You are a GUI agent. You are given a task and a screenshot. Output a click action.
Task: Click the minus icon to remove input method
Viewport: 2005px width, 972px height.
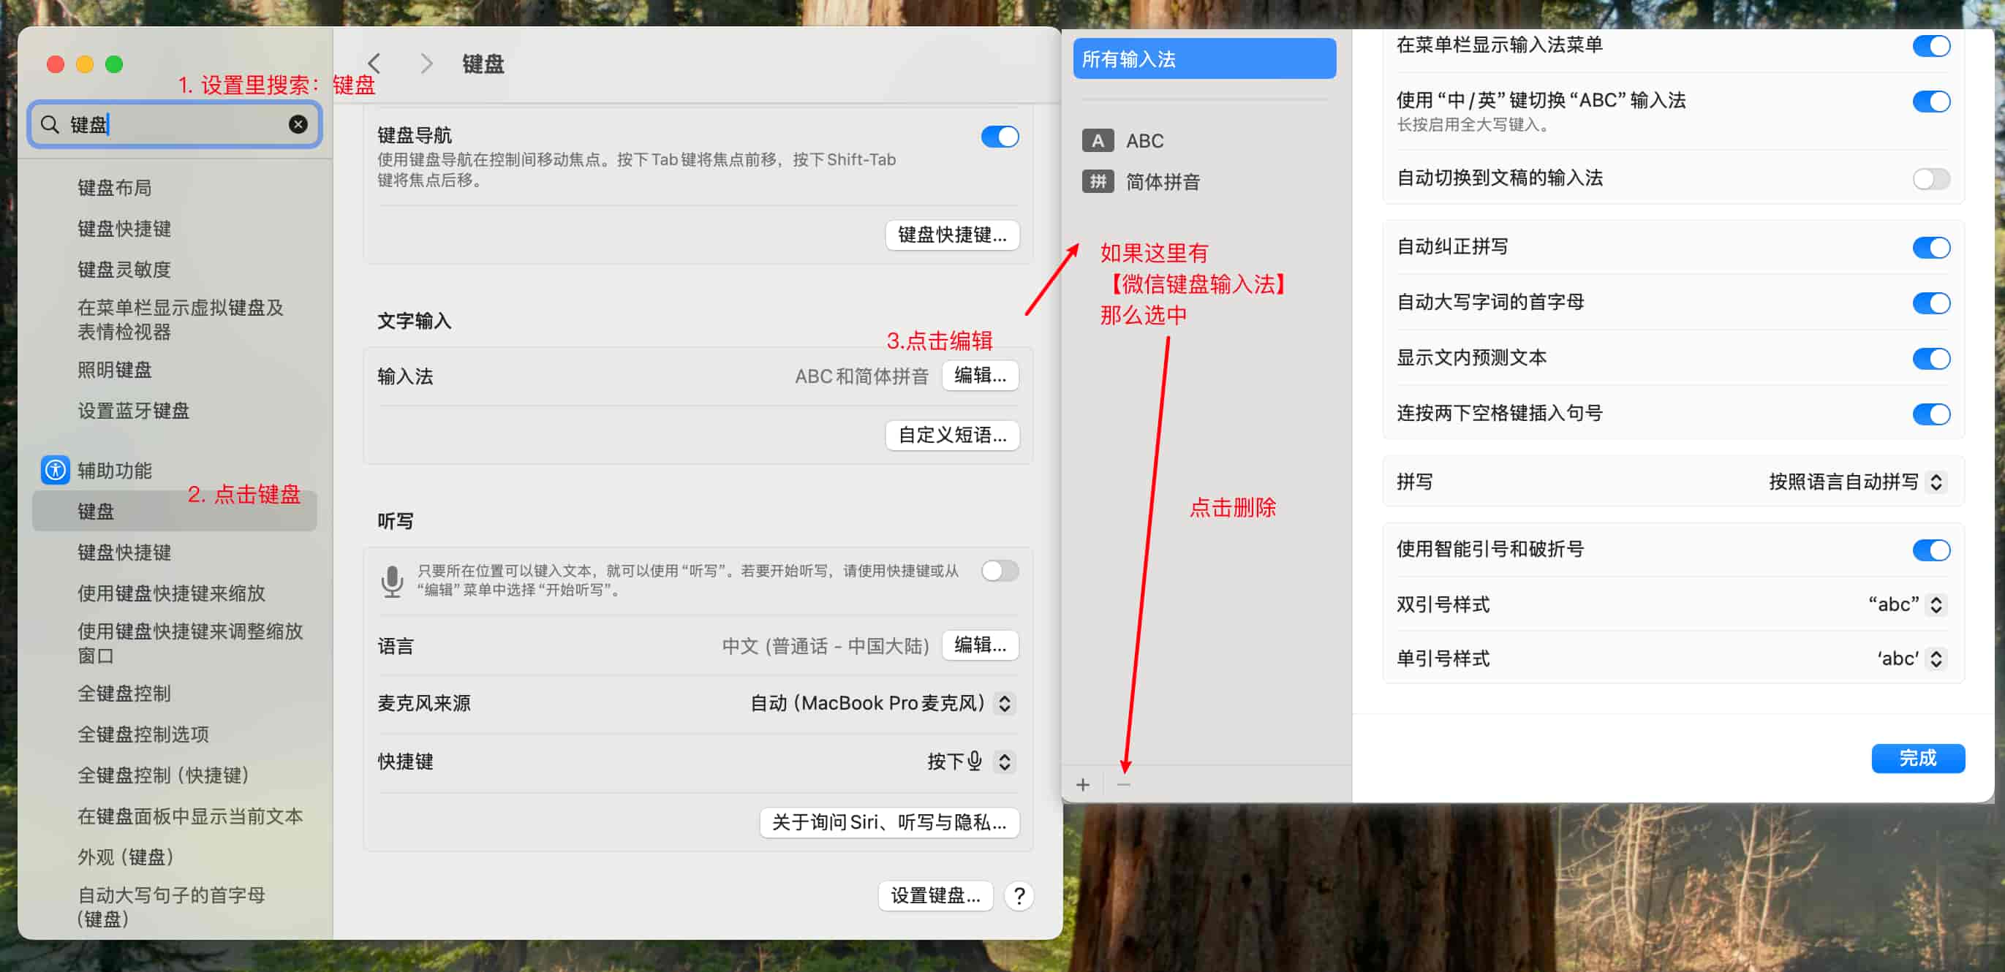point(1123,784)
